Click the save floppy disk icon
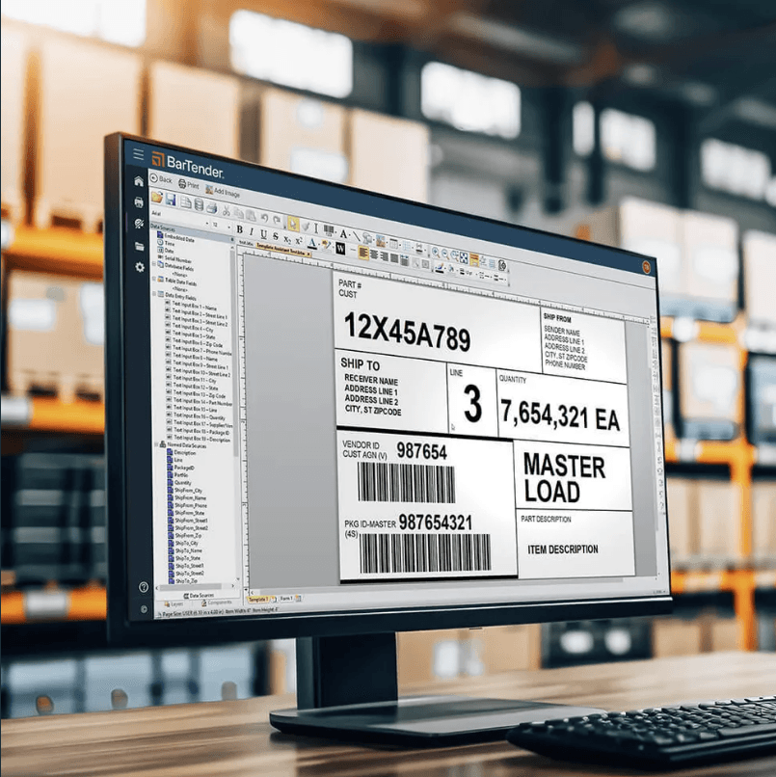The image size is (776, 777). 171,200
